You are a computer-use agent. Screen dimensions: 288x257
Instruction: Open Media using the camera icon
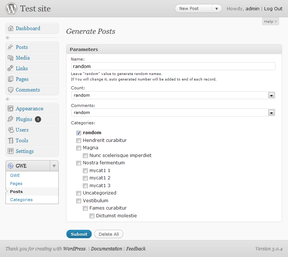(11, 58)
